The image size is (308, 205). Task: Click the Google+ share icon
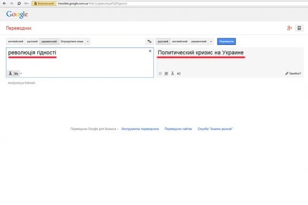[x=290, y=28]
